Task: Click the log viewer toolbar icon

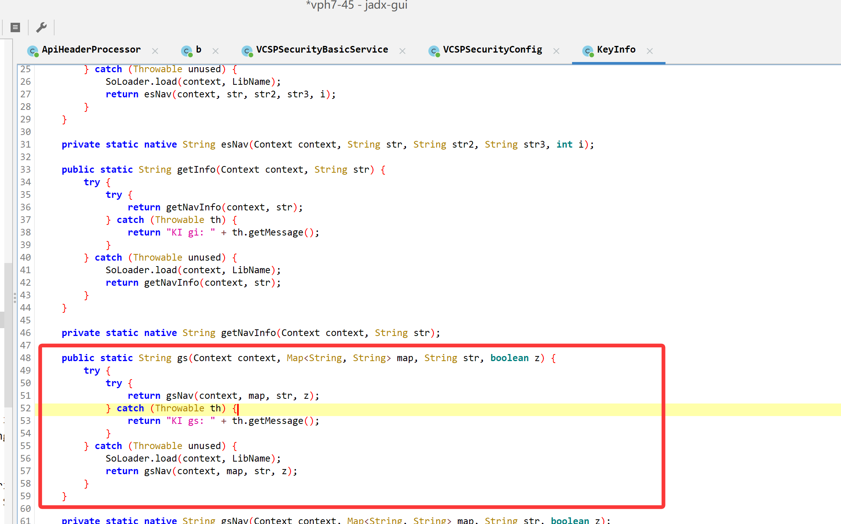Action: tap(15, 27)
